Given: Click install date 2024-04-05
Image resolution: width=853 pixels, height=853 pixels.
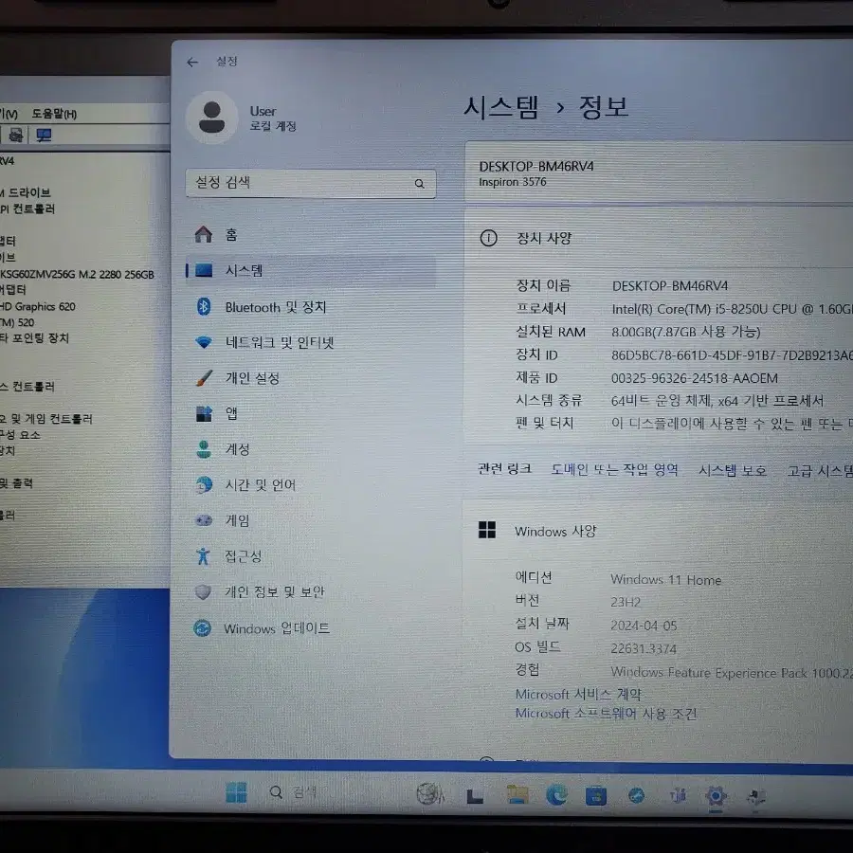Looking at the screenshot, I should pyautogui.click(x=644, y=626).
